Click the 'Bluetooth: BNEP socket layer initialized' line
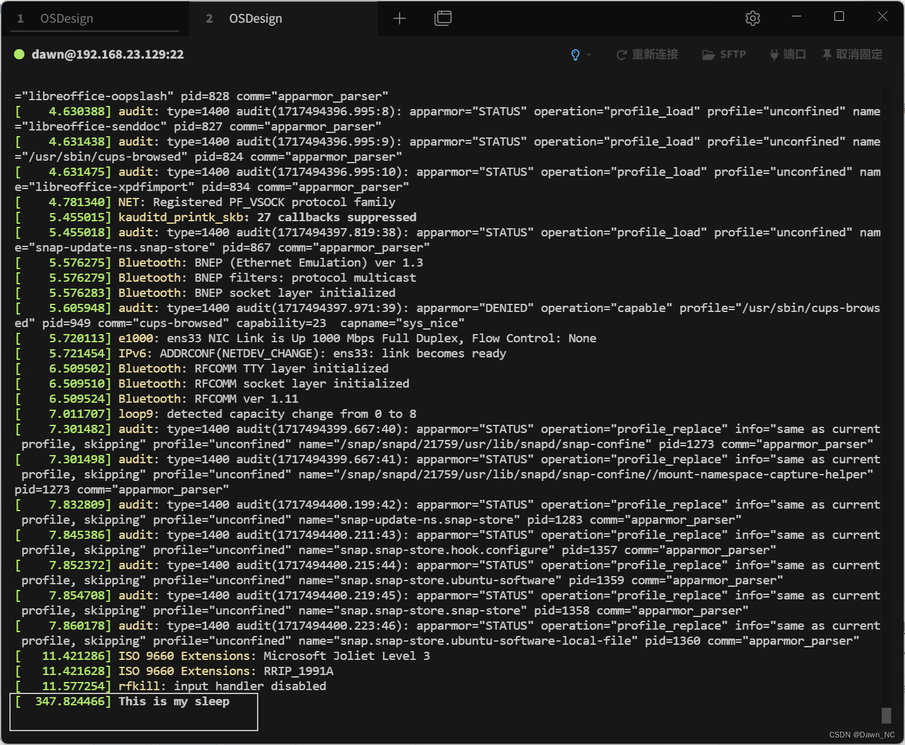This screenshot has height=745, width=905. (x=205, y=293)
